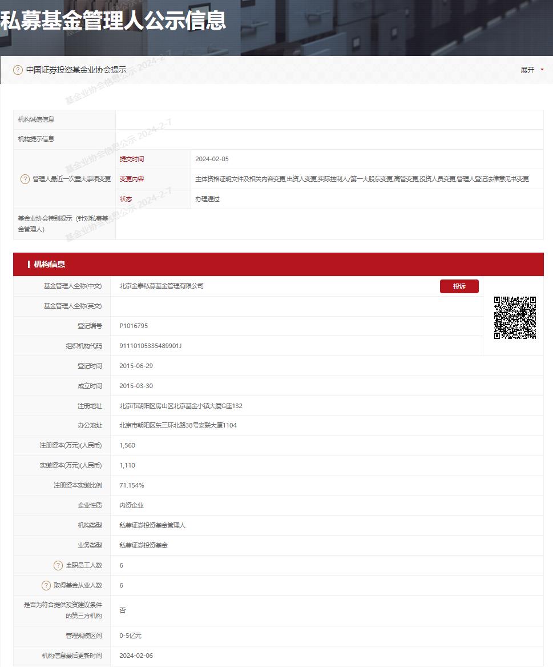Click last update date 2024-02-06
This screenshot has width=553, height=667.
136,656
